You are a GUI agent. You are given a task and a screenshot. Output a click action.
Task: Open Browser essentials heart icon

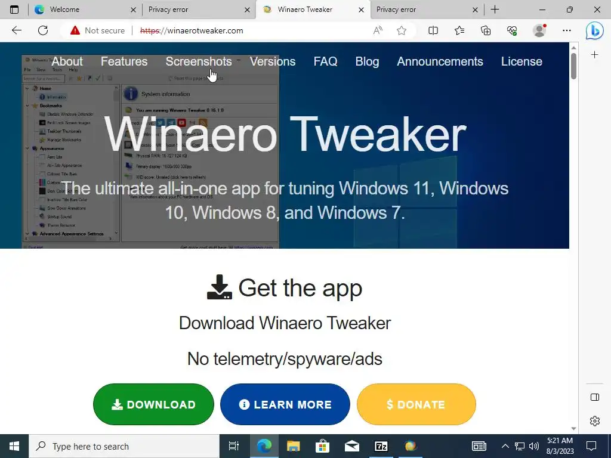tap(512, 30)
